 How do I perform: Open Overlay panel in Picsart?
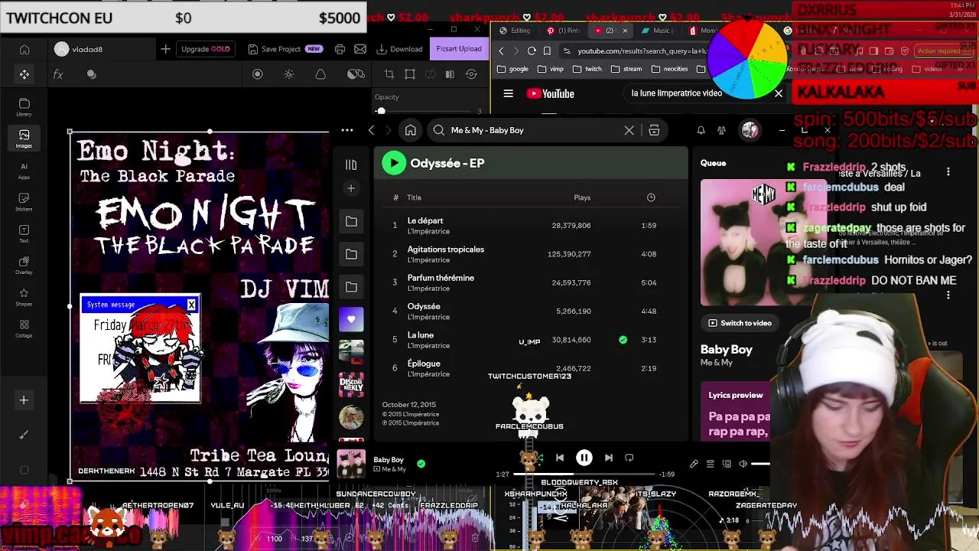click(x=24, y=266)
